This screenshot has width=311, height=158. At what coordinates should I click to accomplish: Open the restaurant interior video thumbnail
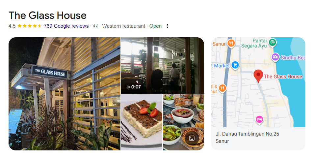[x=163, y=65]
